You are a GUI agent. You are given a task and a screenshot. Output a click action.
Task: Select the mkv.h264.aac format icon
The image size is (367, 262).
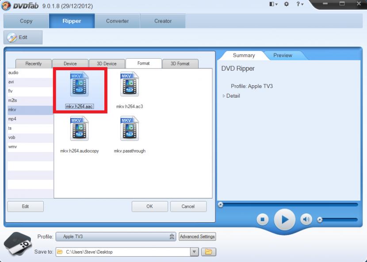pyautogui.click(x=79, y=85)
